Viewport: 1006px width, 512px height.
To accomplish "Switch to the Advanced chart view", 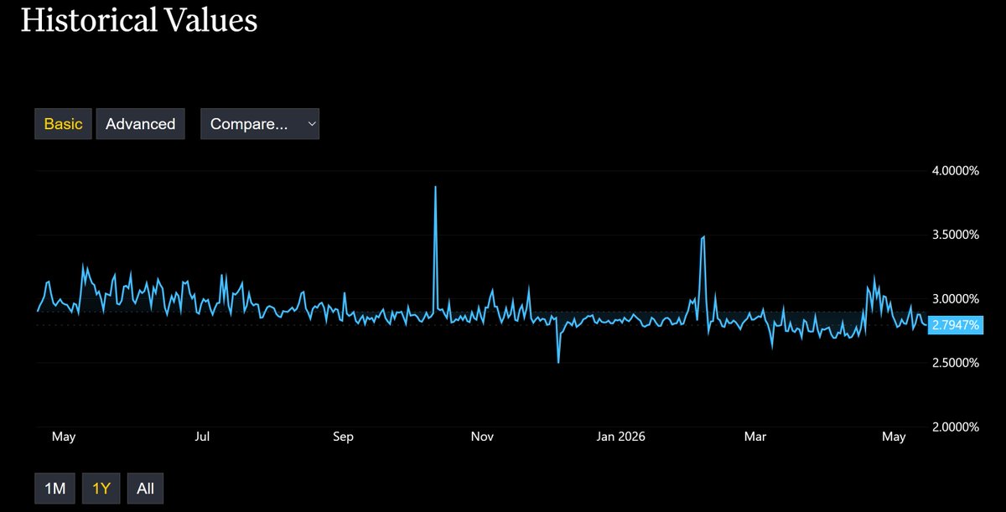I will click(x=140, y=124).
